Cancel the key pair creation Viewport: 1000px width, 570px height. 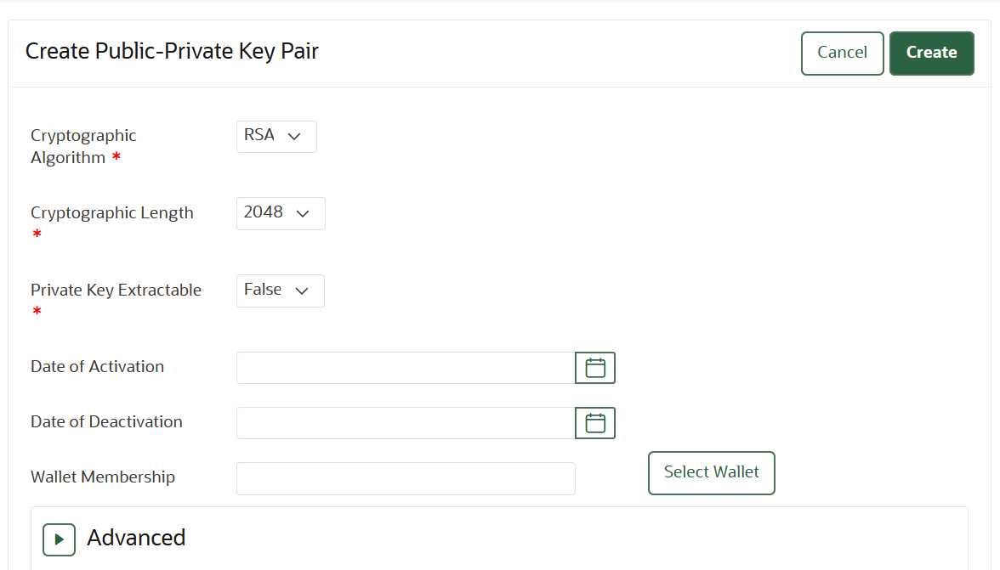tap(842, 53)
